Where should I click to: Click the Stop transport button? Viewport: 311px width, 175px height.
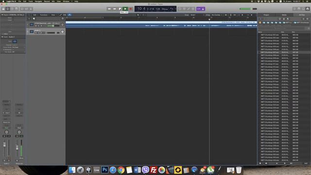point(120,9)
